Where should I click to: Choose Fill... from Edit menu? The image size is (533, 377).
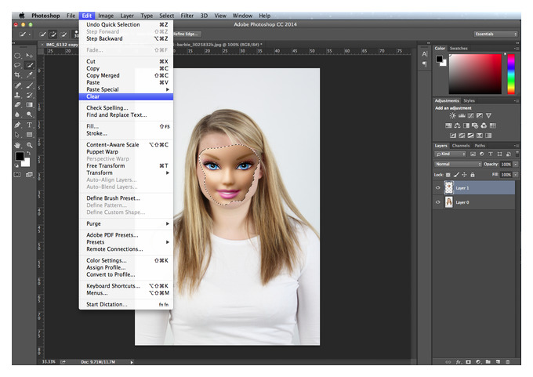click(125, 126)
